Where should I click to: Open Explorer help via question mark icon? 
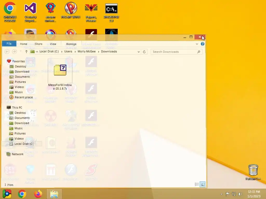(x=203, y=44)
